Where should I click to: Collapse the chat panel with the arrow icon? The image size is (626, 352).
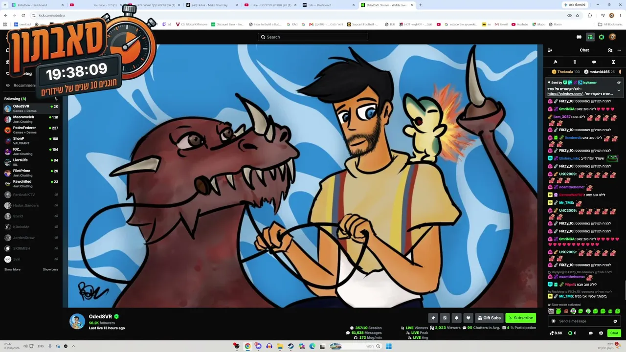click(550, 50)
